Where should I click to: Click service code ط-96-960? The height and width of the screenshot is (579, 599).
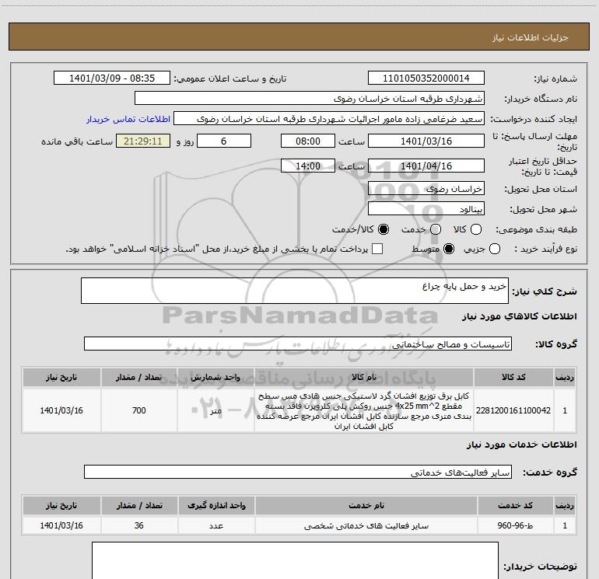515,525
